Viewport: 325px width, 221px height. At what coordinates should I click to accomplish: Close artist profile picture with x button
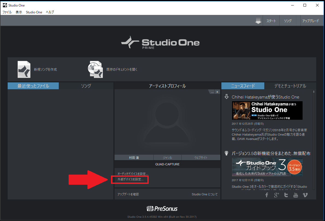point(217,92)
